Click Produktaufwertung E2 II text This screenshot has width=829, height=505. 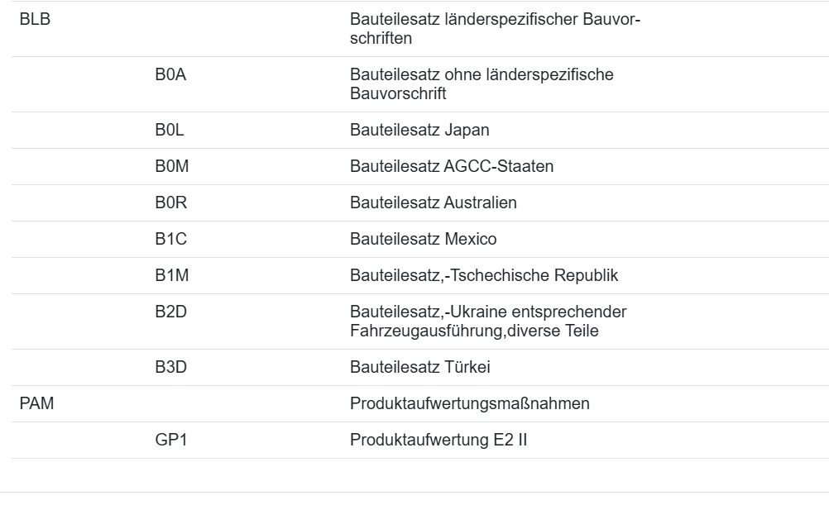coord(438,441)
